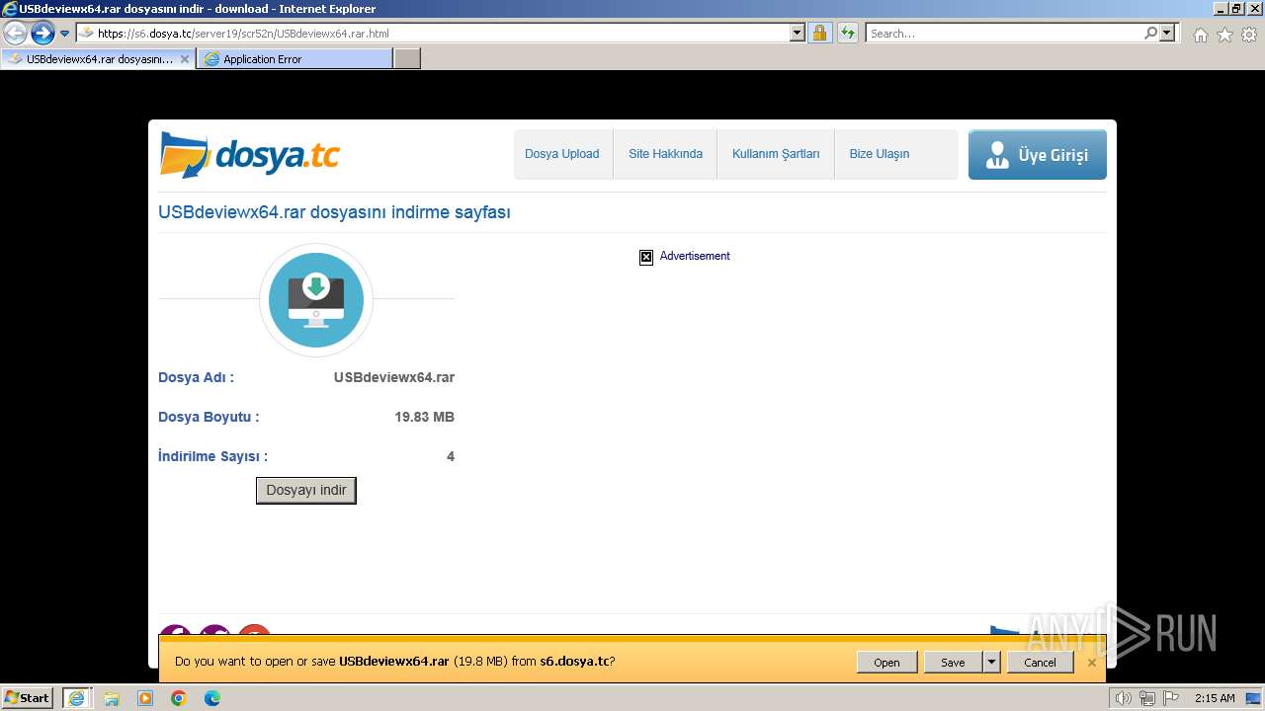The height and width of the screenshot is (711, 1265).
Task: Open the Home page icon
Action: click(x=1200, y=35)
